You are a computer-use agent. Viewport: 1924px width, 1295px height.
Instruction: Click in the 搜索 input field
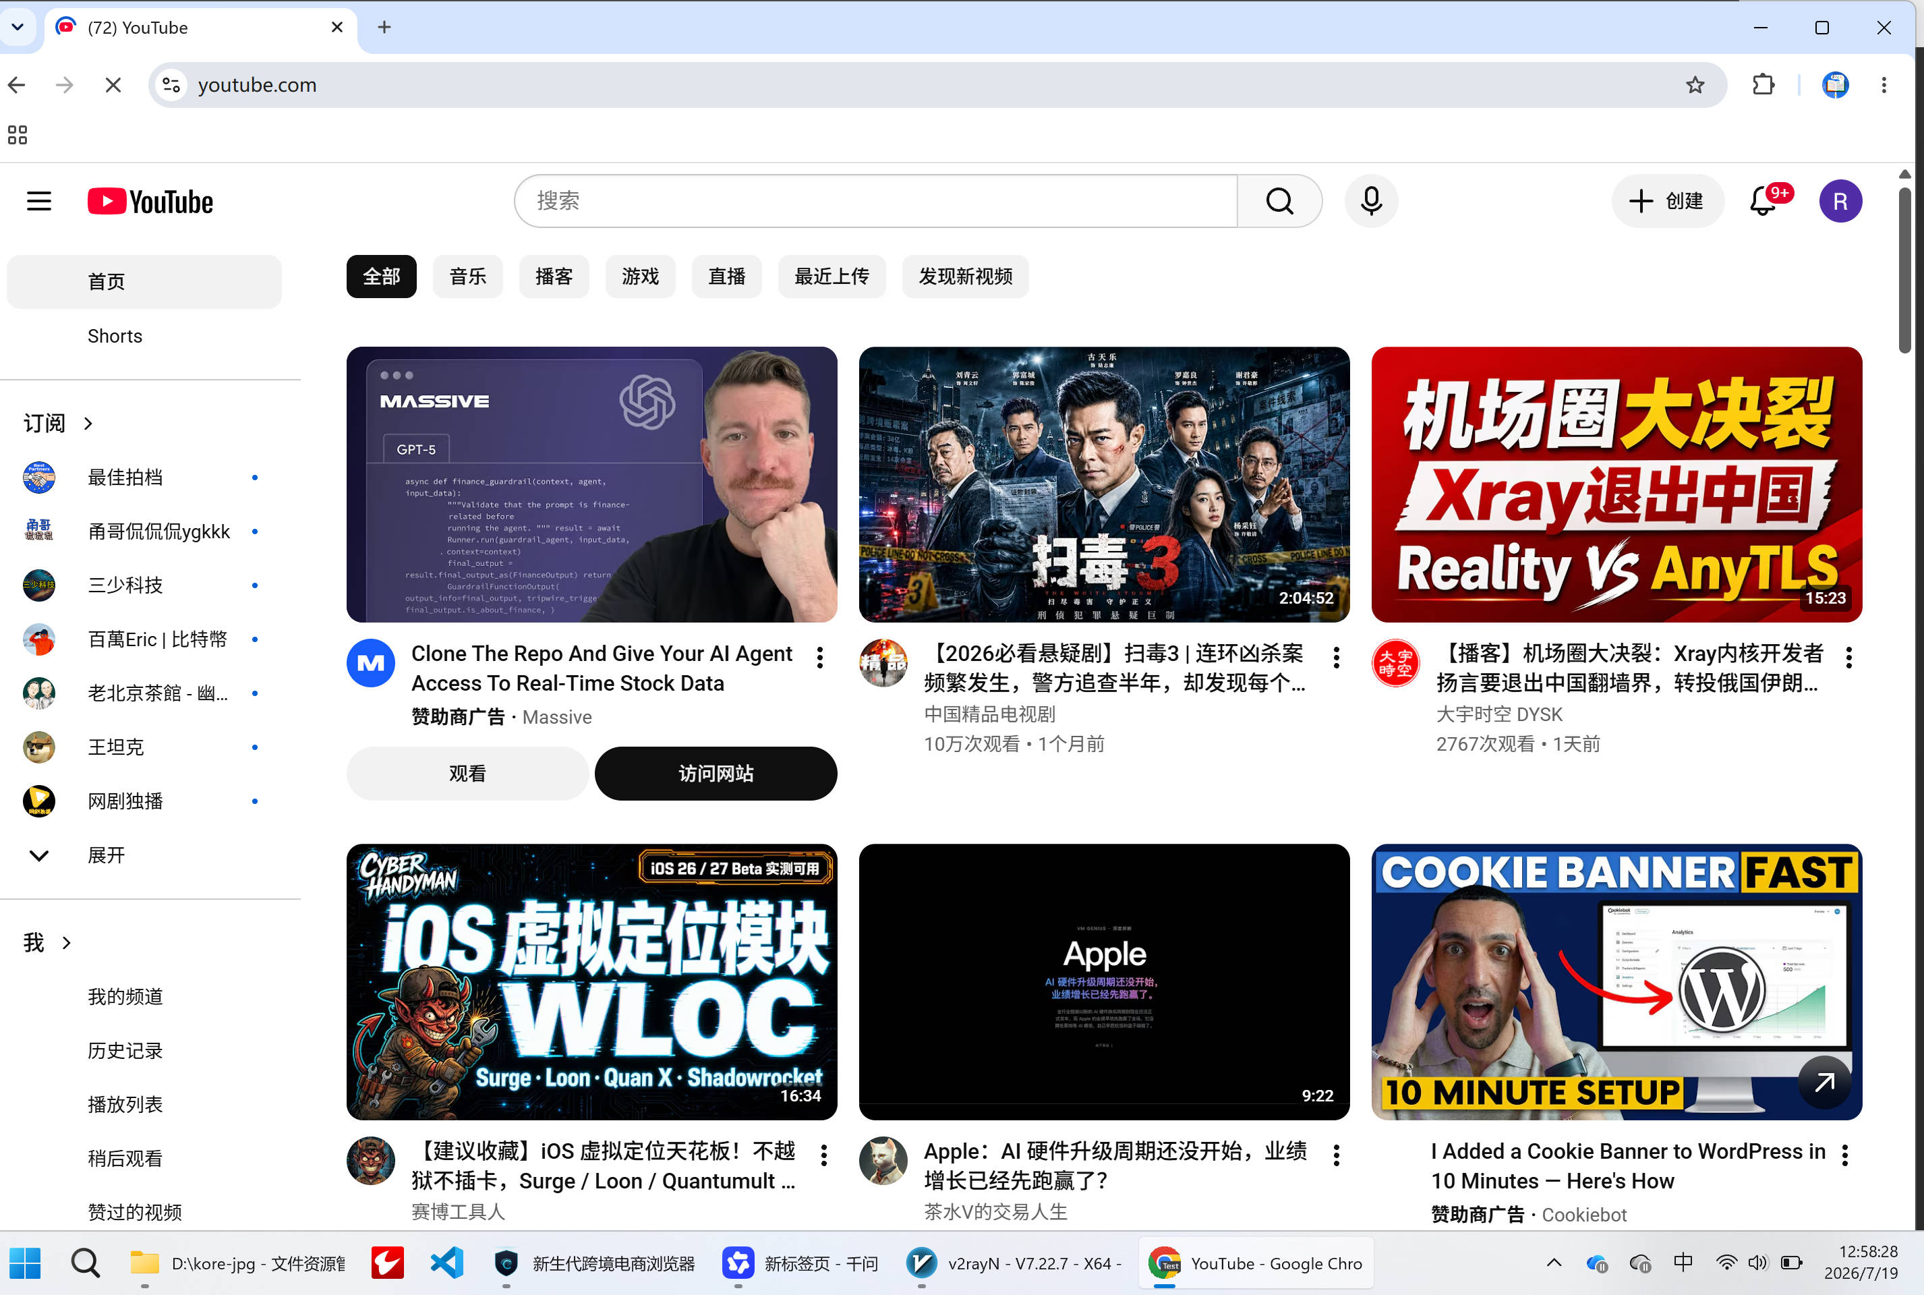[x=876, y=201]
